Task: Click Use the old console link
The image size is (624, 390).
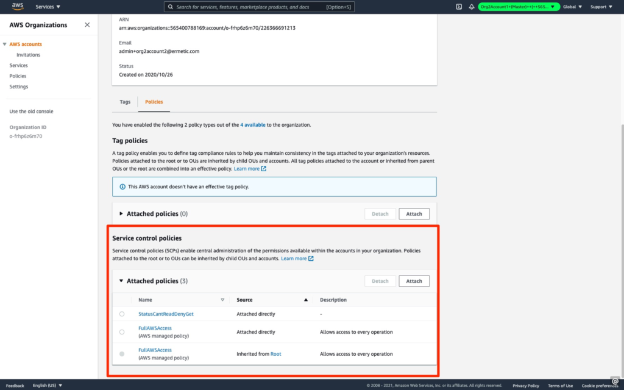Action: pyautogui.click(x=32, y=112)
